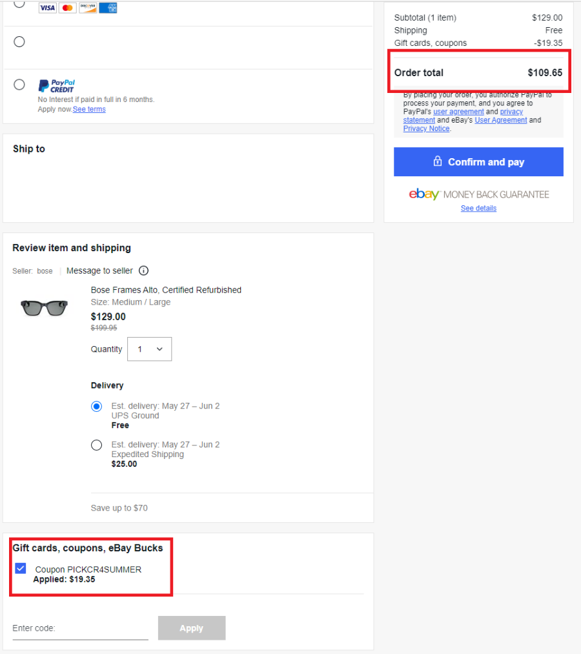Screen dimensions: 581x654
Task: Click the American Express card icon
Action: (108, 8)
